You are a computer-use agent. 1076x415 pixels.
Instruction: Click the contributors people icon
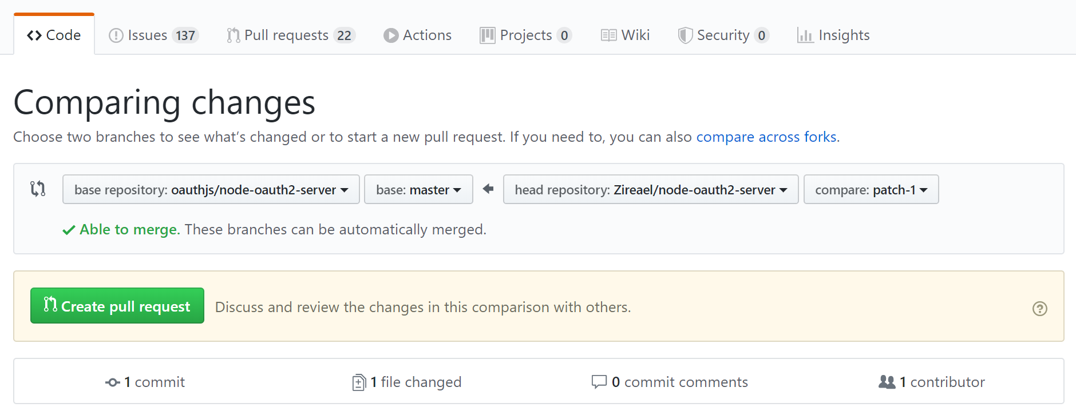tap(887, 382)
